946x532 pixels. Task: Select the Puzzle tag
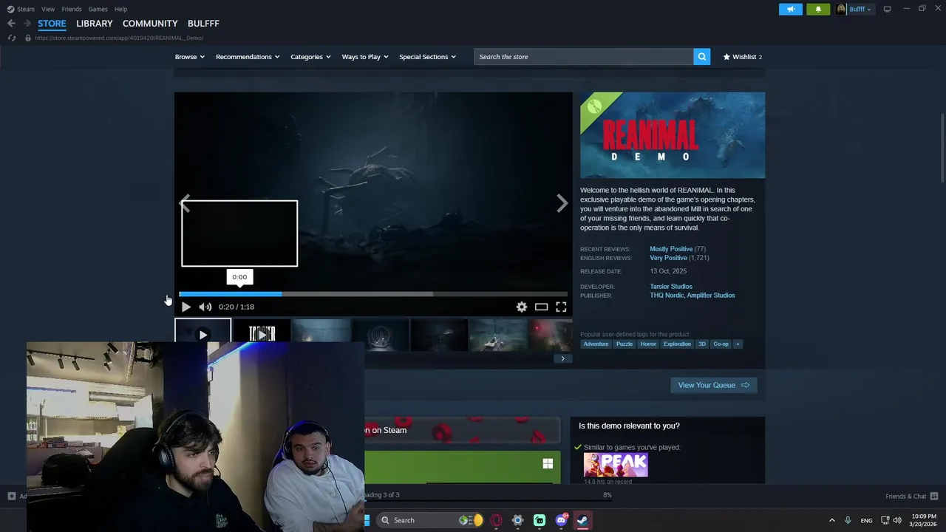pos(625,344)
